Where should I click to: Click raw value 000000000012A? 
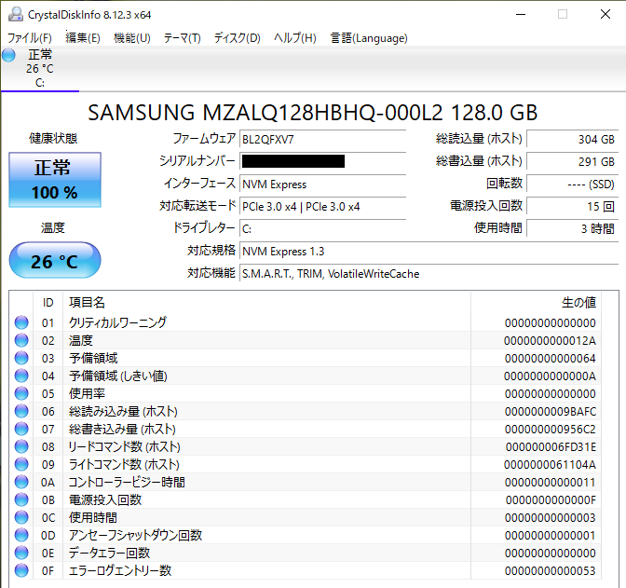(550, 340)
